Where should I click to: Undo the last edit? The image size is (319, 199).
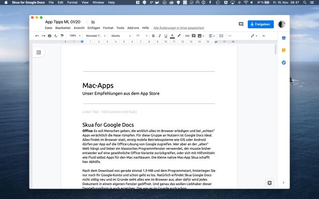tap(37, 36)
